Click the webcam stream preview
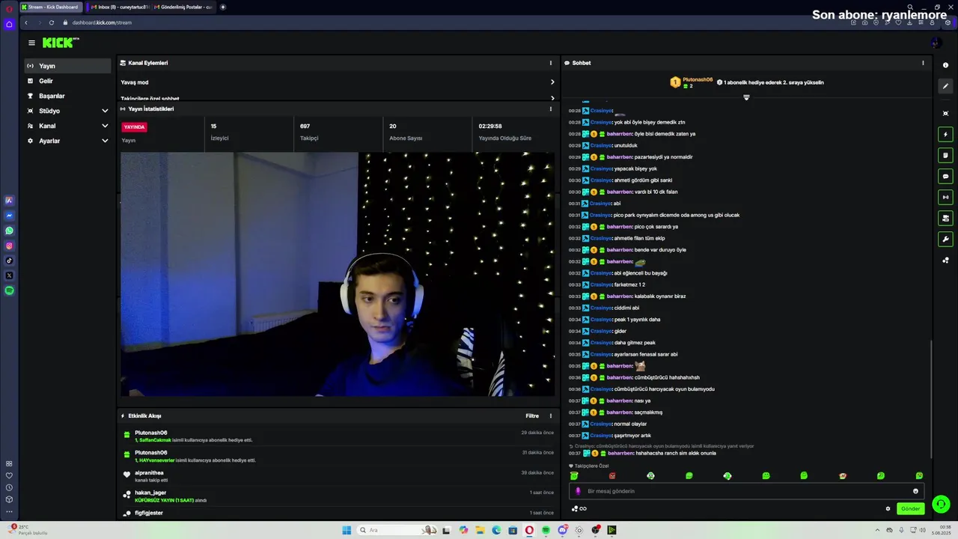 click(x=338, y=274)
